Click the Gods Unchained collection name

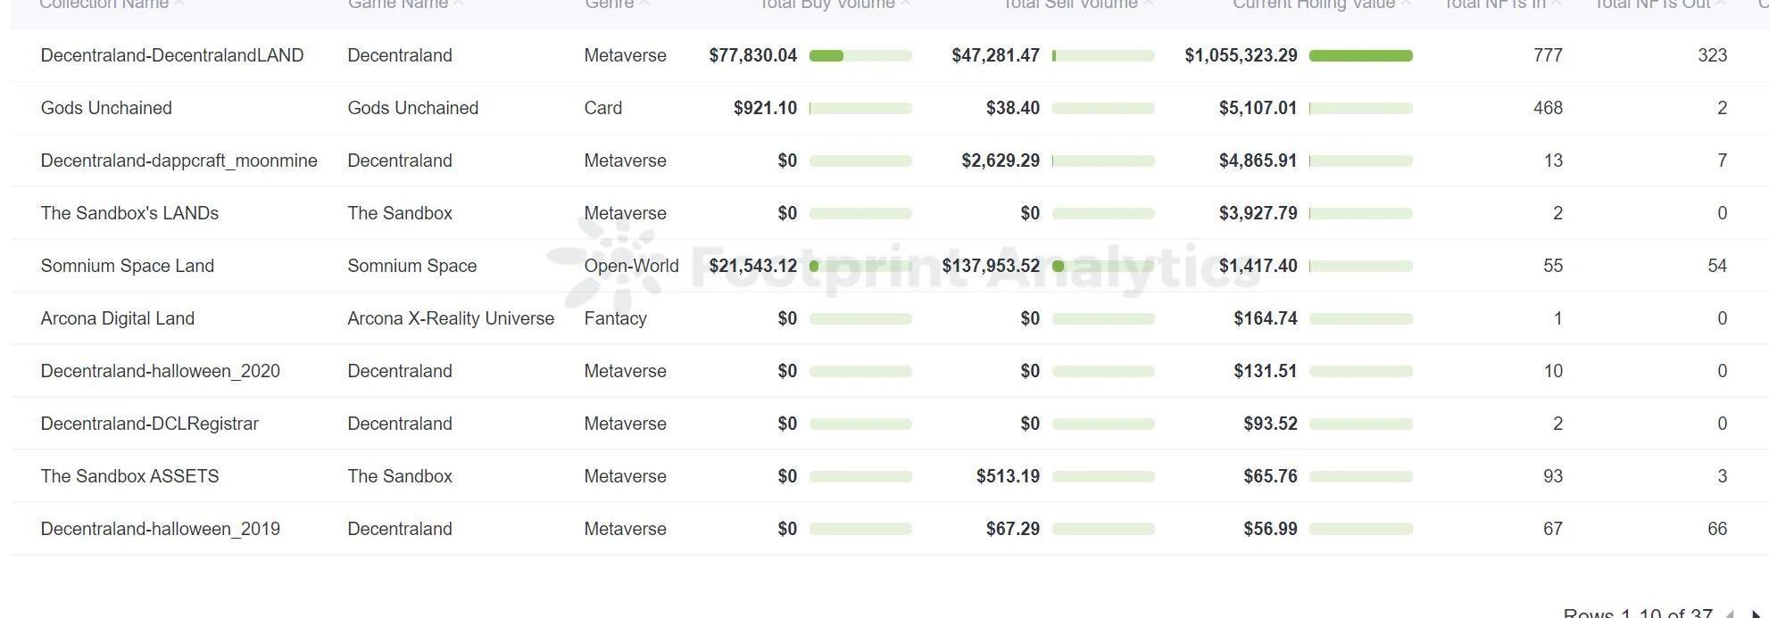pos(106,108)
